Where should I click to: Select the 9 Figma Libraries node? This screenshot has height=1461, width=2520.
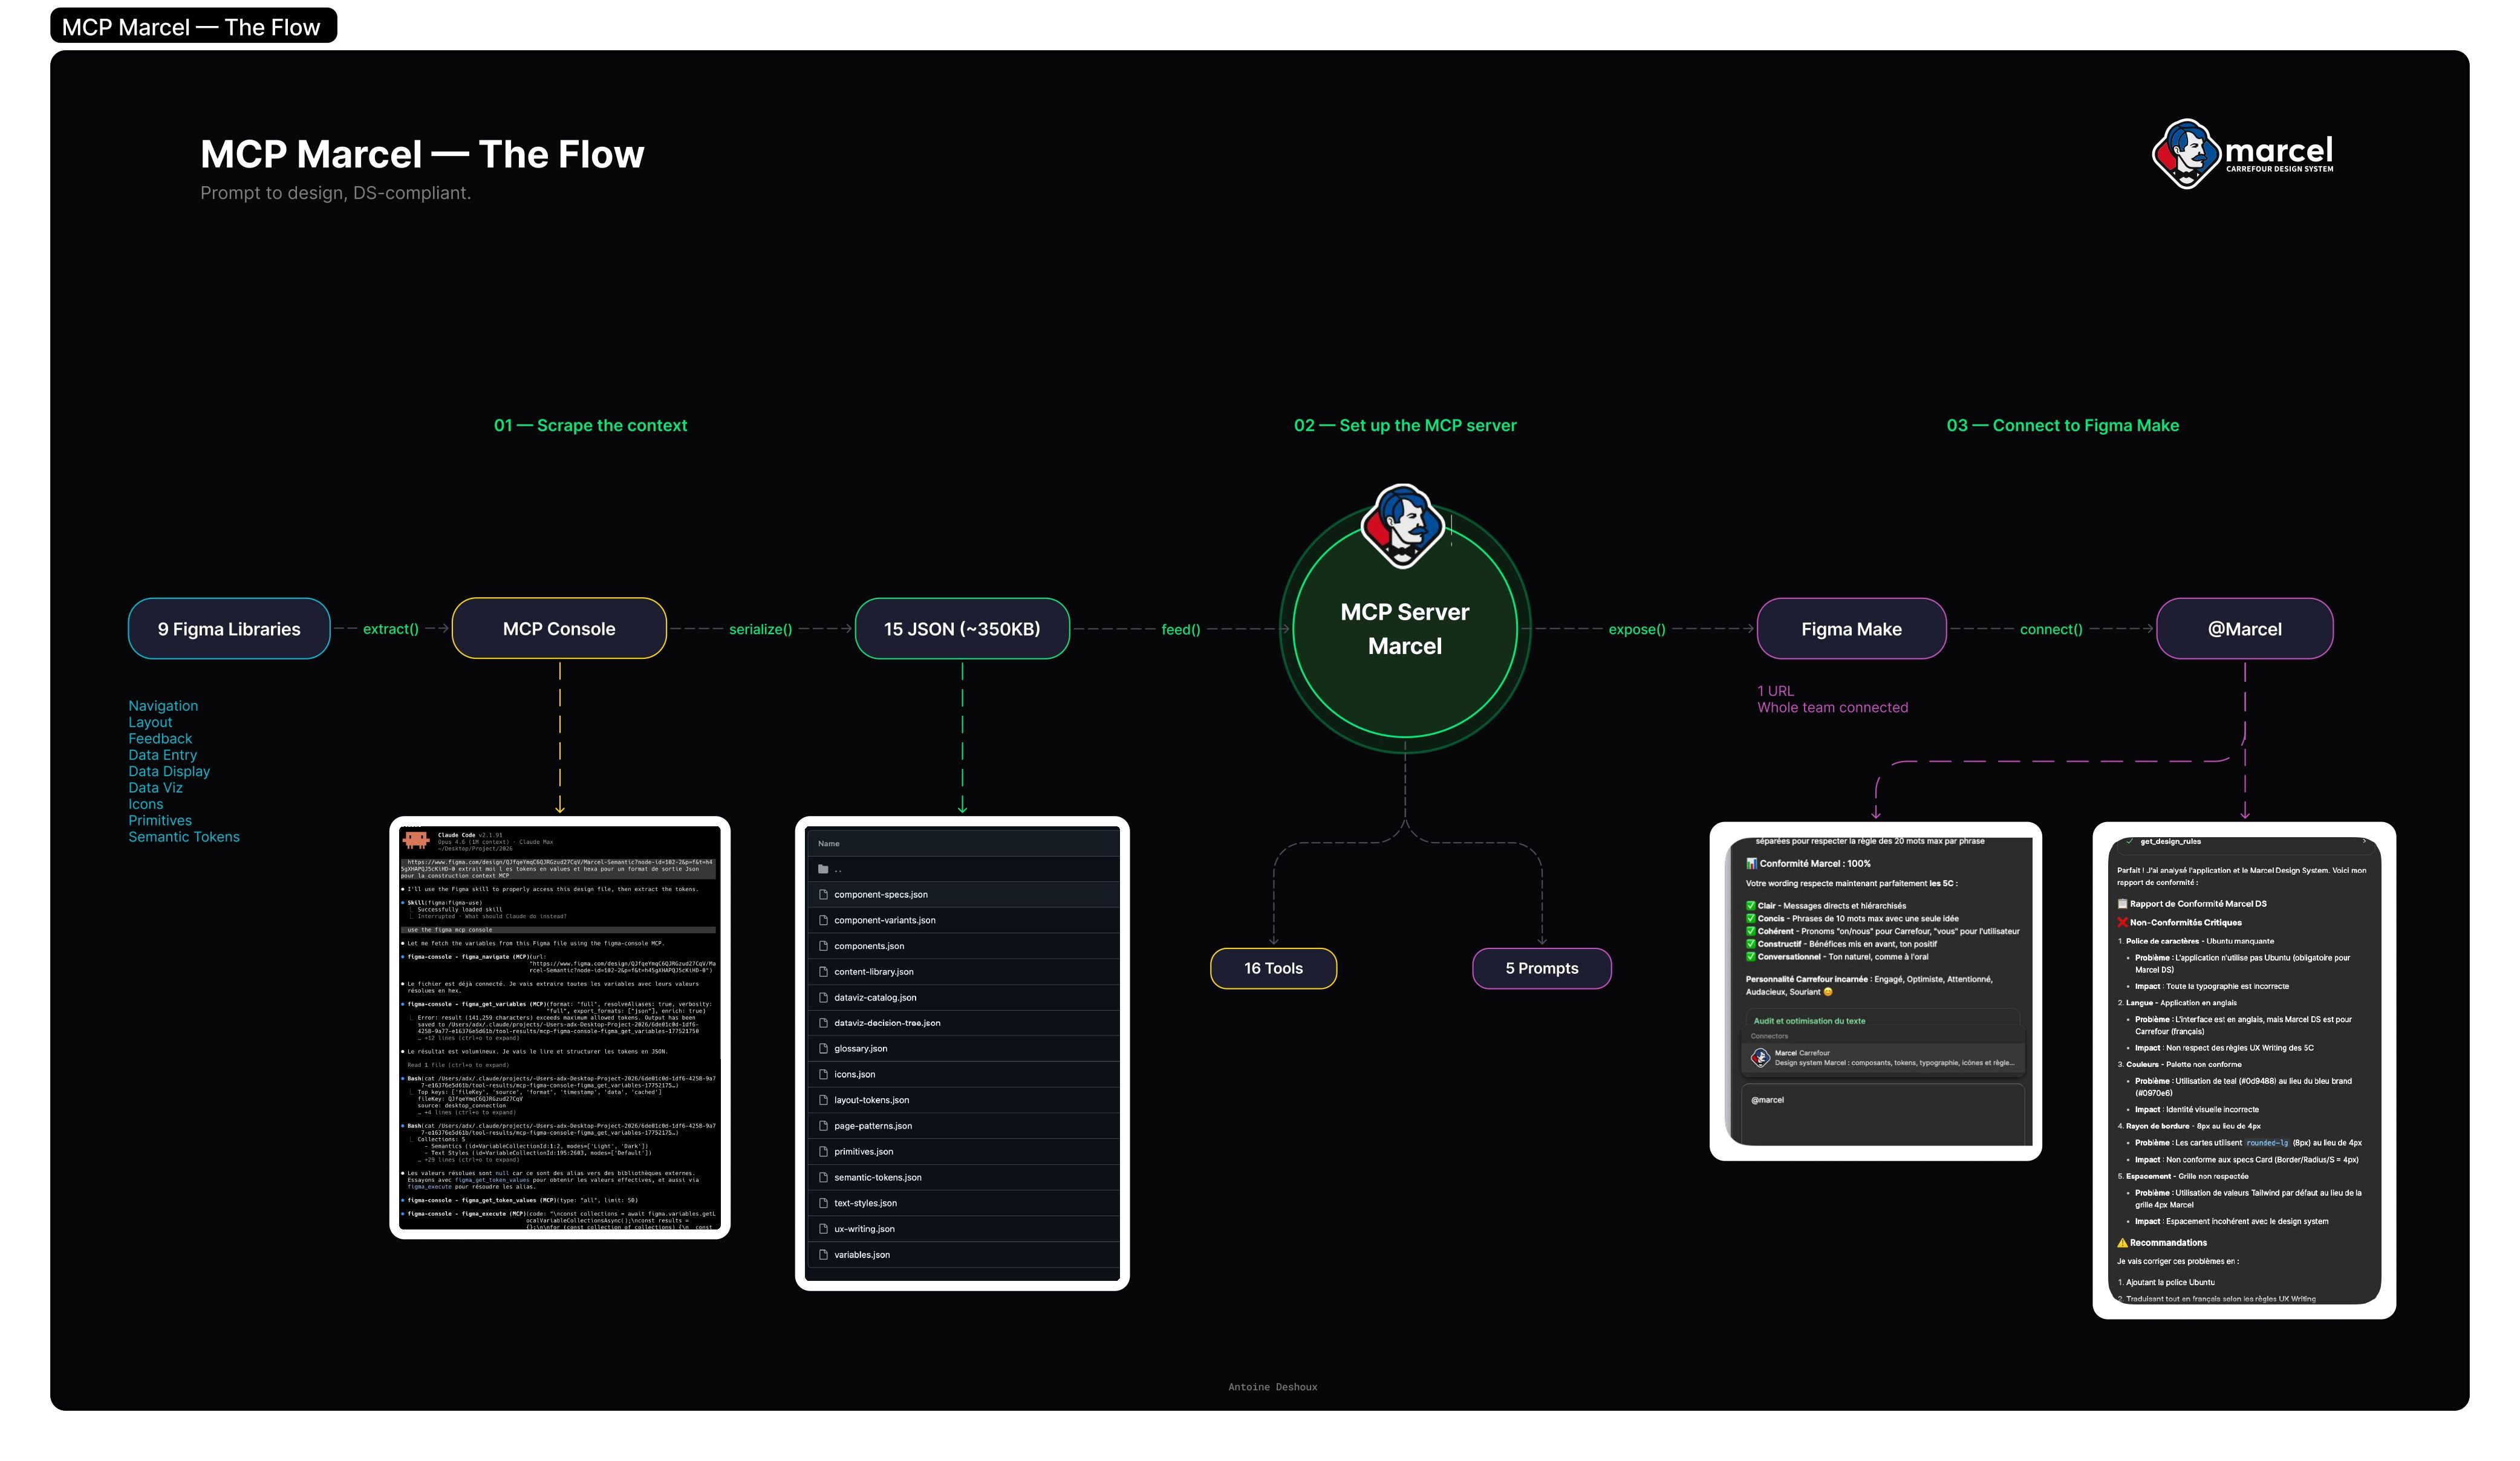(229, 629)
